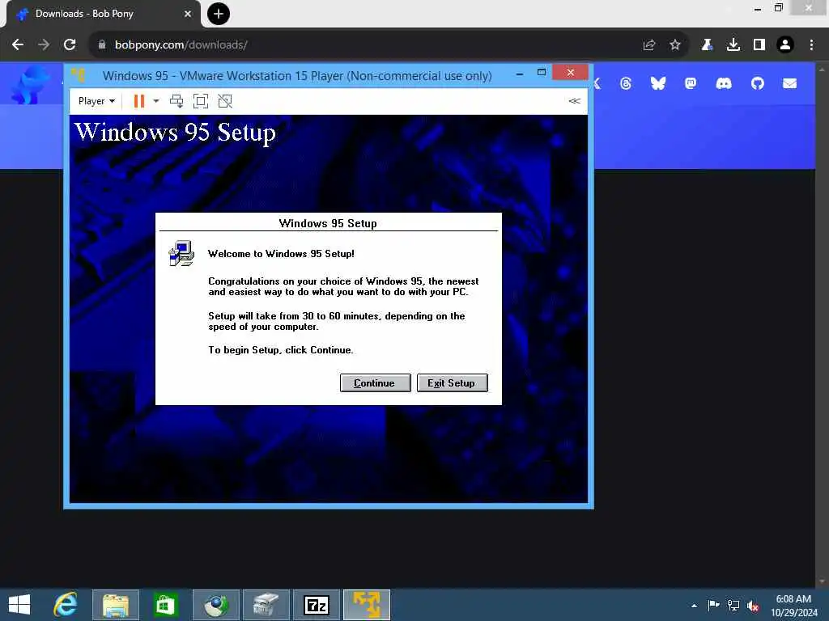
Task: Open the Windows Store taskbar icon
Action: coord(165,605)
